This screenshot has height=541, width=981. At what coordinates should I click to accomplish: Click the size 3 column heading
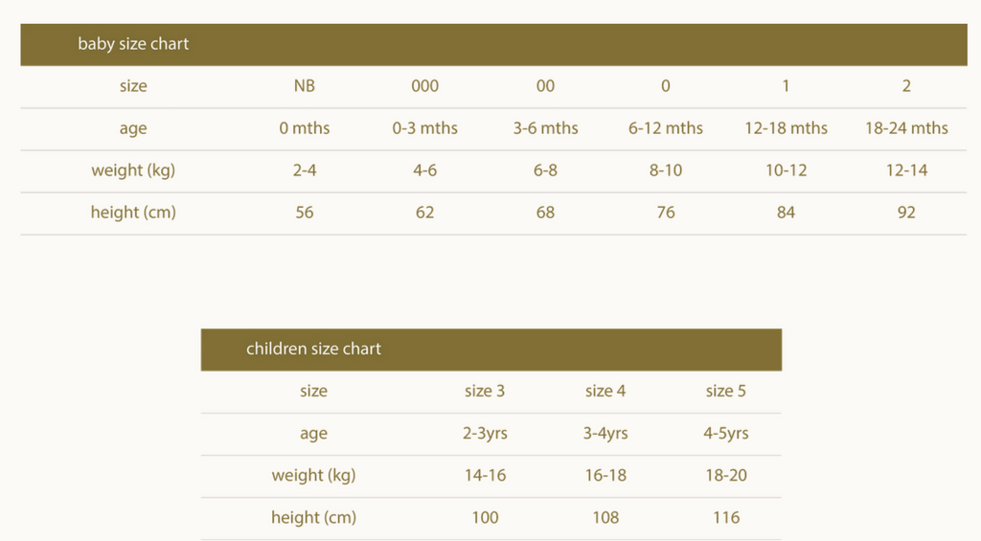[485, 391]
